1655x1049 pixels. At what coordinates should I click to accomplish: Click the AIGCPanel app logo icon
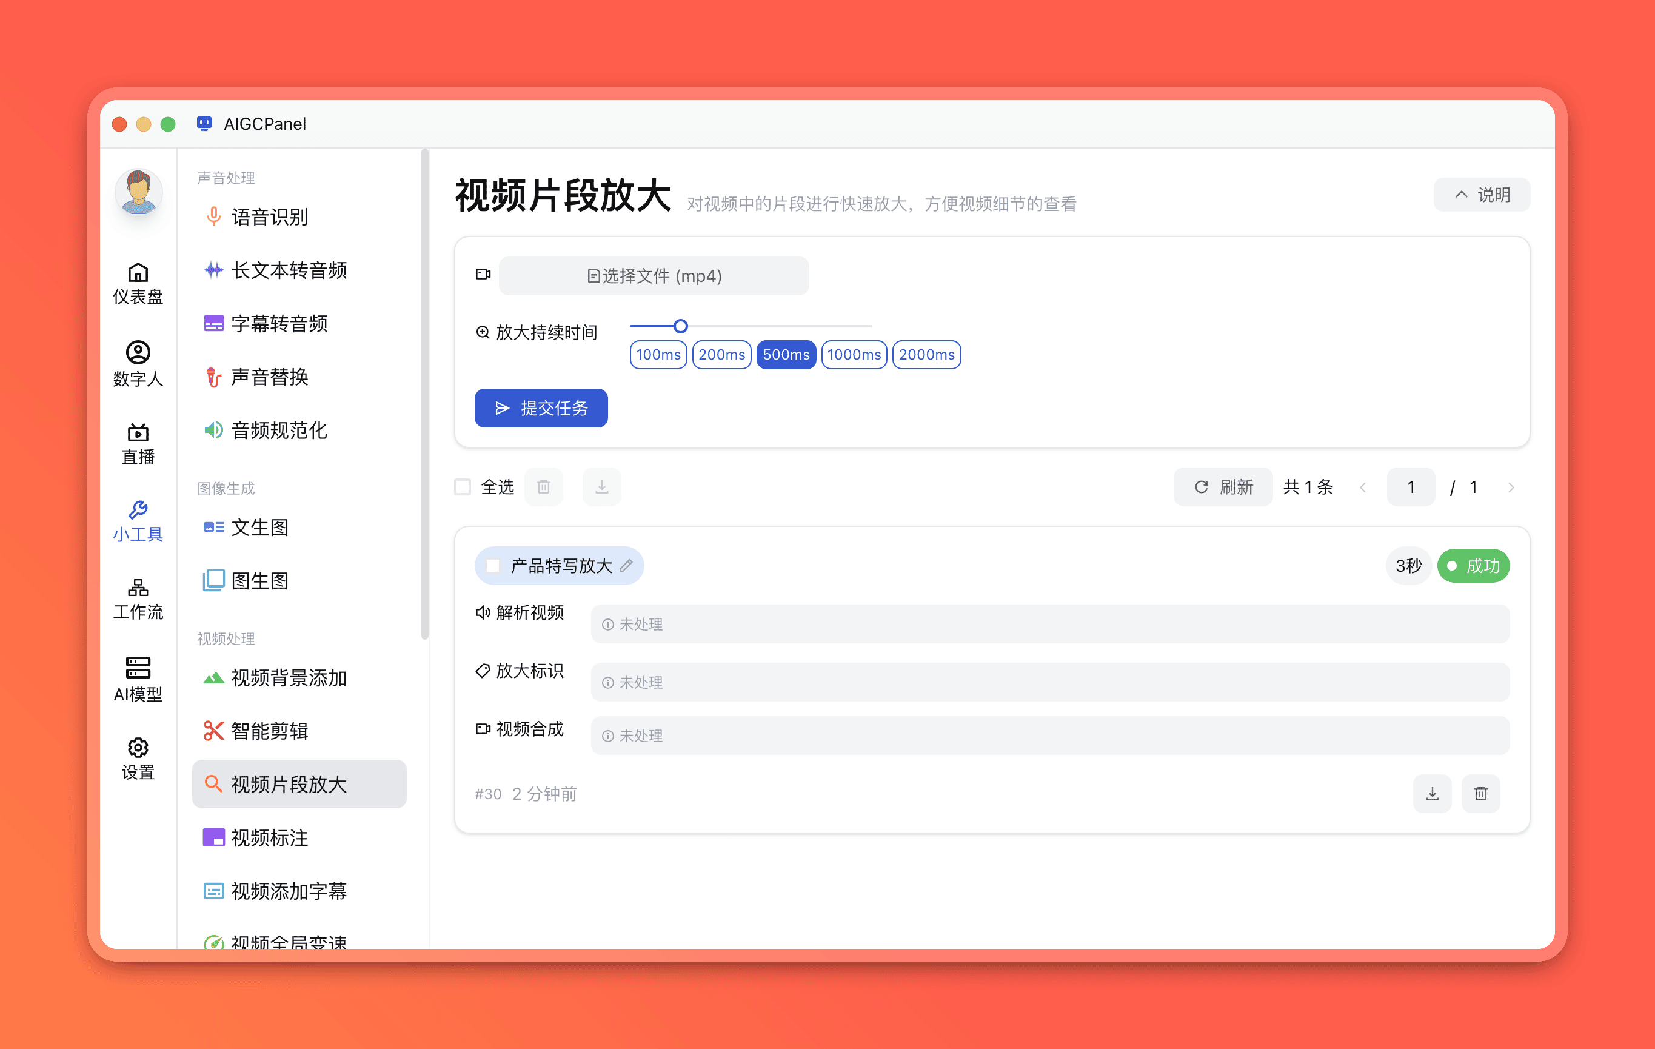pos(204,124)
